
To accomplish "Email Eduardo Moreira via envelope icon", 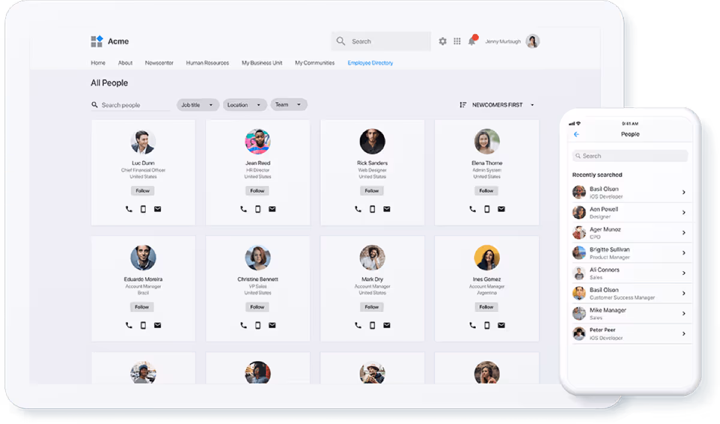I will click(x=158, y=326).
